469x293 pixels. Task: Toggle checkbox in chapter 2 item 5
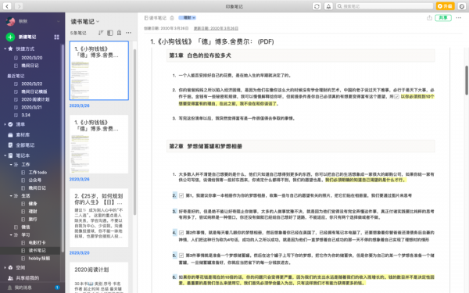[181, 255]
